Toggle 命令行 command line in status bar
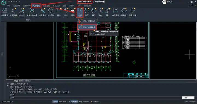 click(55, 101)
